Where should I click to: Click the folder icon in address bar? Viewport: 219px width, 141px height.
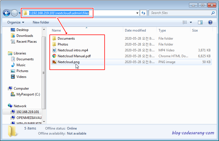[x=25, y=13]
